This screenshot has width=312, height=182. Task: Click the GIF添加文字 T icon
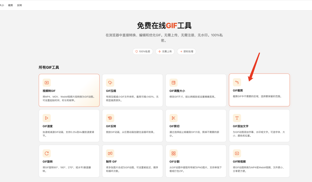[237, 118]
